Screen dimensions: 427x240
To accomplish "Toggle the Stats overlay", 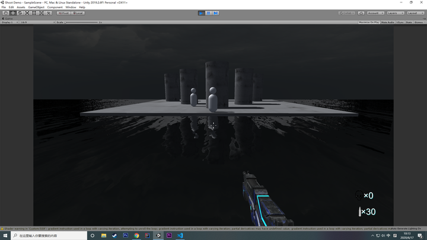I will click(x=409, y=23).
